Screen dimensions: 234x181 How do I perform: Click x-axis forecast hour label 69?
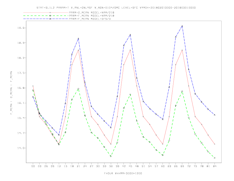(182, 166)
